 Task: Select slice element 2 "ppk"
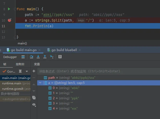tap(98, 98)
